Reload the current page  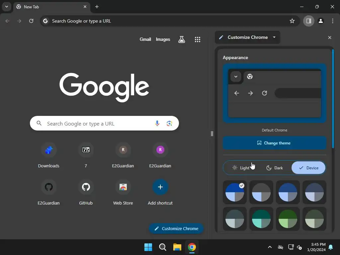[31, 21]
